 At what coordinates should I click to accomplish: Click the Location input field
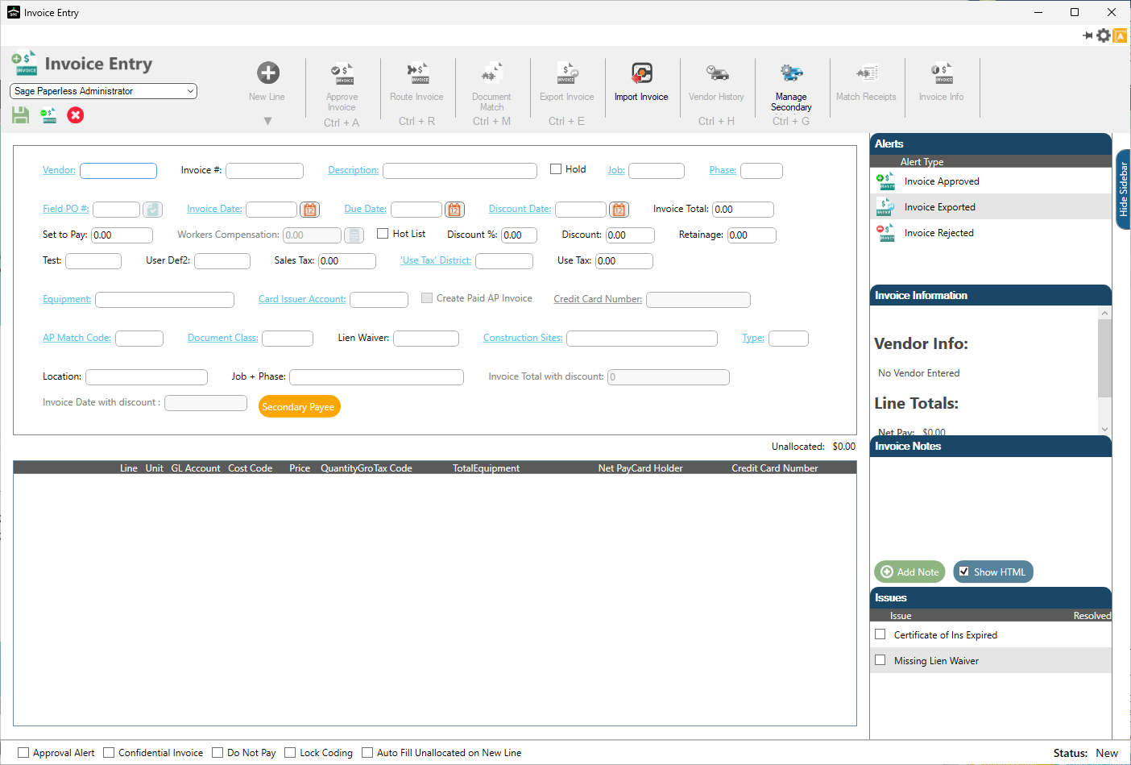click(147, 377)
